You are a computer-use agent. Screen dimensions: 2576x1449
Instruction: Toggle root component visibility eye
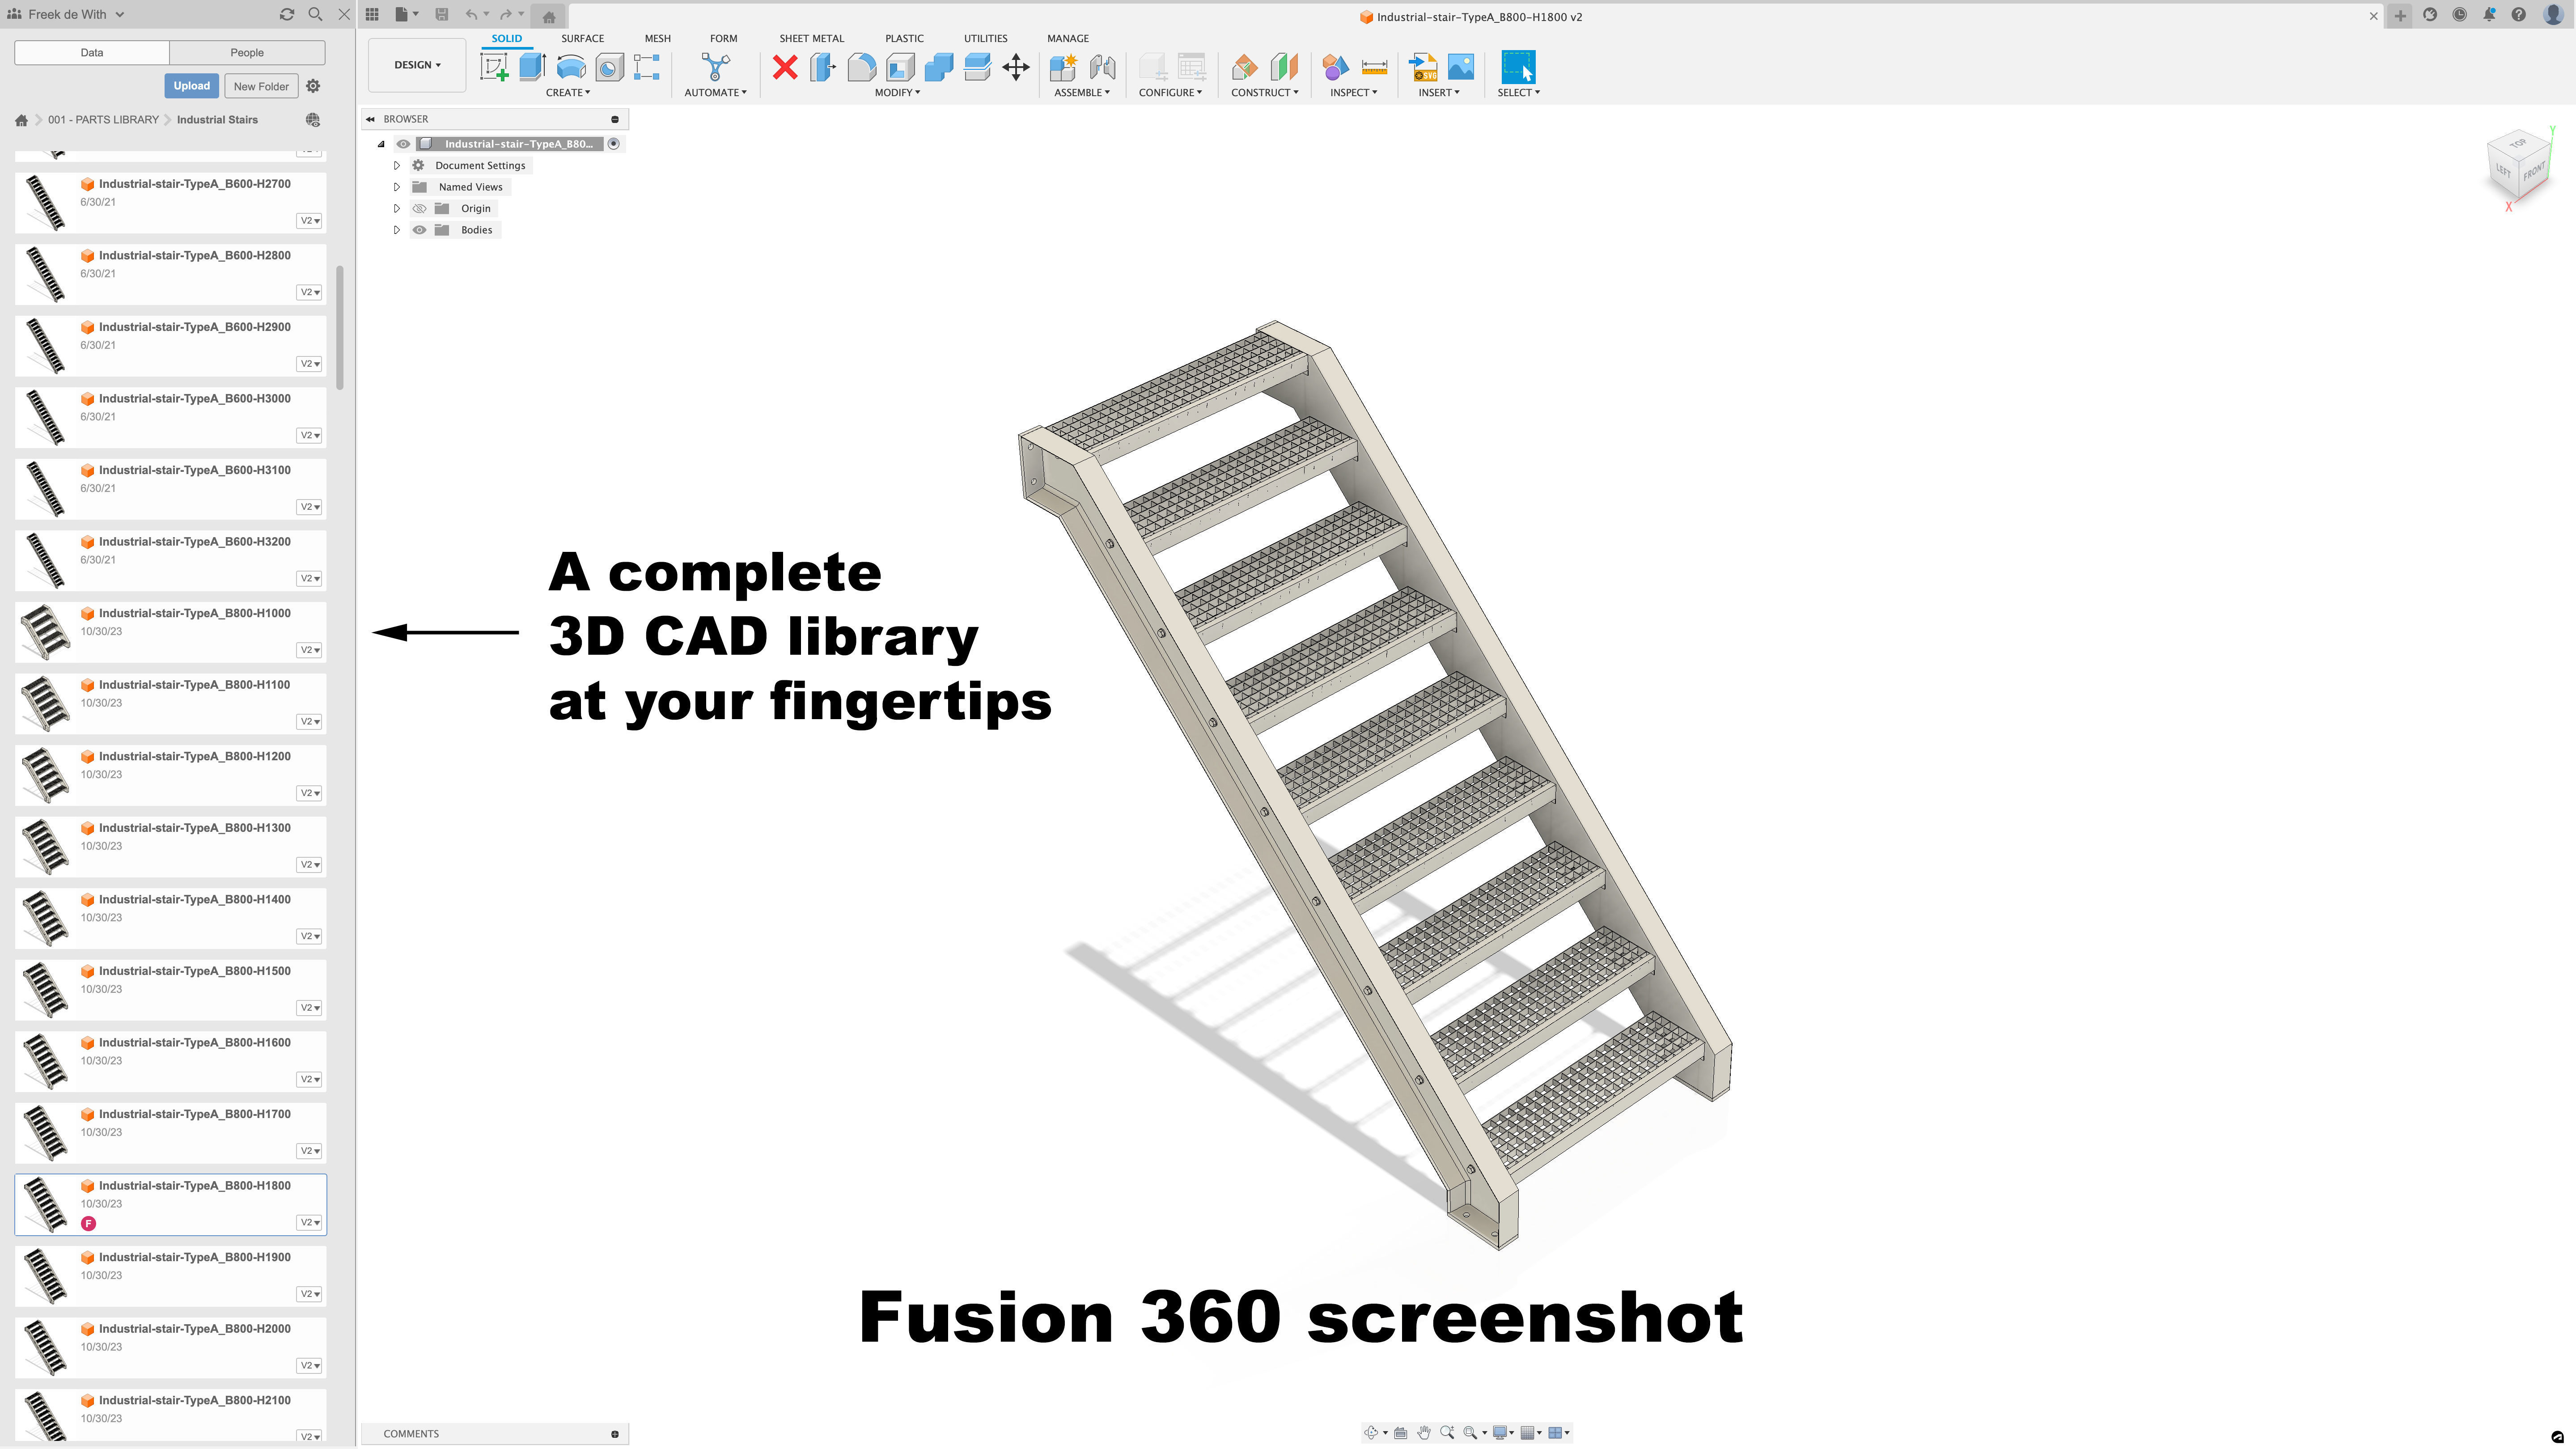(403, 144)
